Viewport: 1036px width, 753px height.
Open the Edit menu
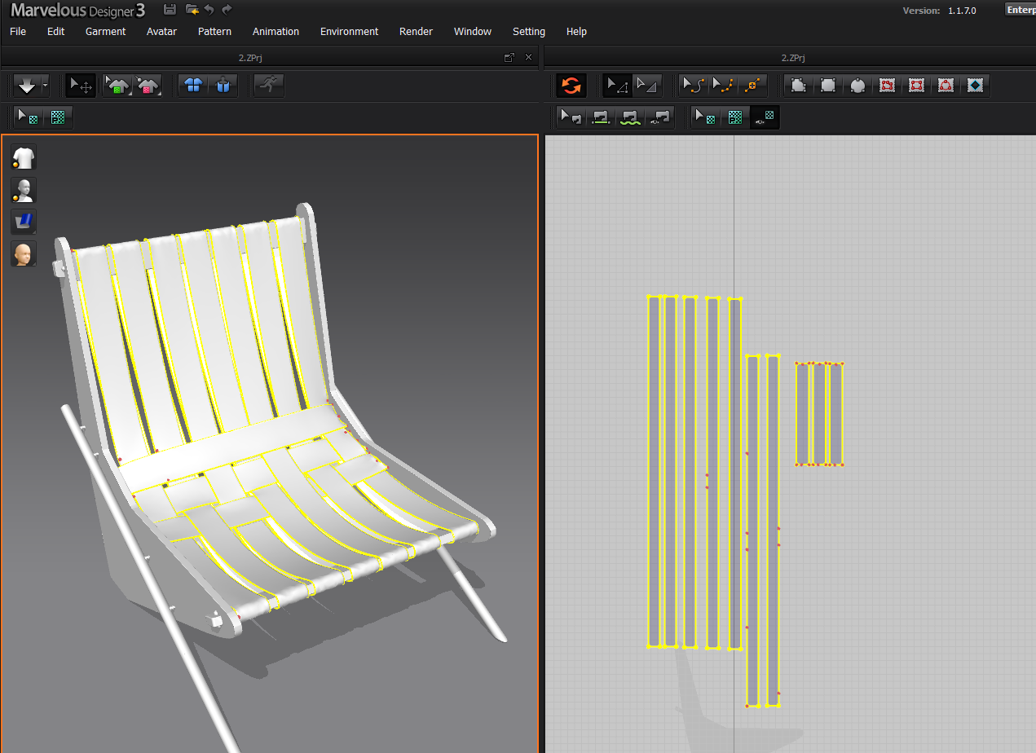click(x=55, y=31)
